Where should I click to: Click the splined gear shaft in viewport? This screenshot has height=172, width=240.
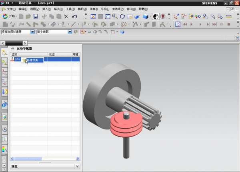coord(142,111)
